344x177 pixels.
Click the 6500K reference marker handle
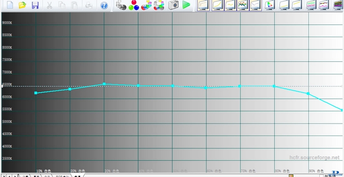pos(2,86)
